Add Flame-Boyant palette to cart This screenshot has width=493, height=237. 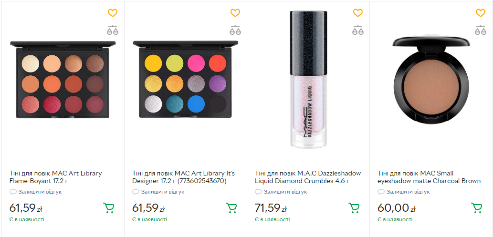pos(109,208)
